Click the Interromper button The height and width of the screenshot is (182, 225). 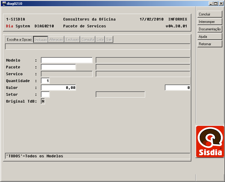[210, 22]
